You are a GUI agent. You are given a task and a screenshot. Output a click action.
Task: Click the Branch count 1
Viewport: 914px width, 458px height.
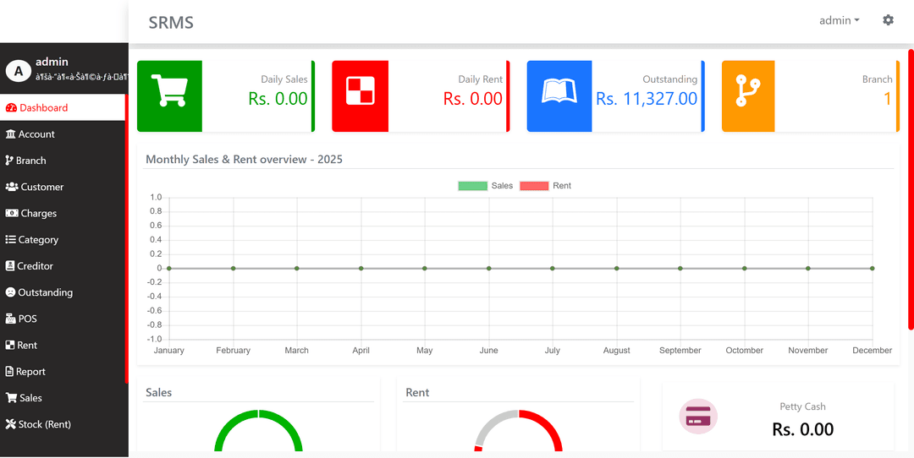(x=888, y=98)
